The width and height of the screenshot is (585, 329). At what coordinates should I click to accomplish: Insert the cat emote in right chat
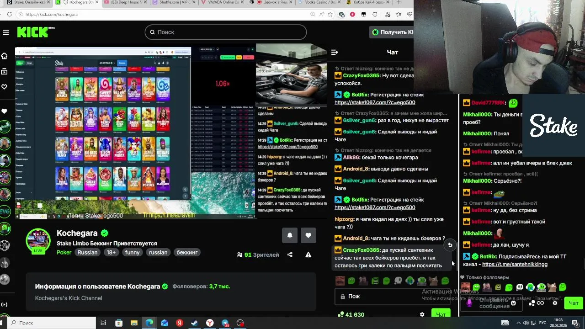pyautogui.click(x=553, y=287)
